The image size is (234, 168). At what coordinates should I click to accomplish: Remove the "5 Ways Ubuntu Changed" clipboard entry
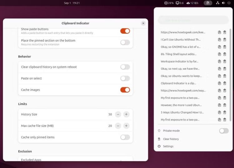coord(225,112)
